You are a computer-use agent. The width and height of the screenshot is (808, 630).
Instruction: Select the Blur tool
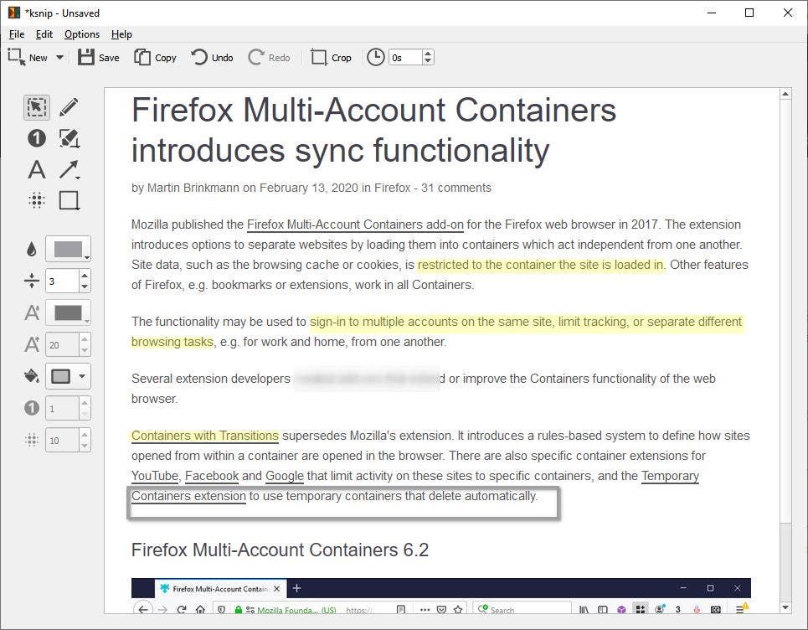click(x=37, y=200)
